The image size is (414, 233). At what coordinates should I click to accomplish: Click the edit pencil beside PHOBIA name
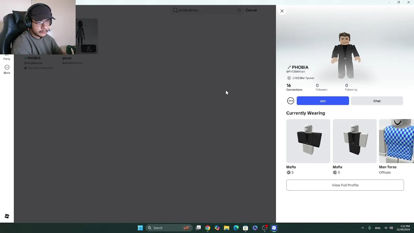[289, 67]
